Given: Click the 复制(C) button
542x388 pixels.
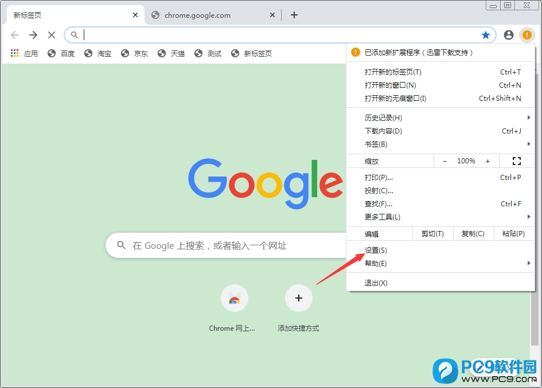Looking at the screenshot, I should [x=473, y=234].
